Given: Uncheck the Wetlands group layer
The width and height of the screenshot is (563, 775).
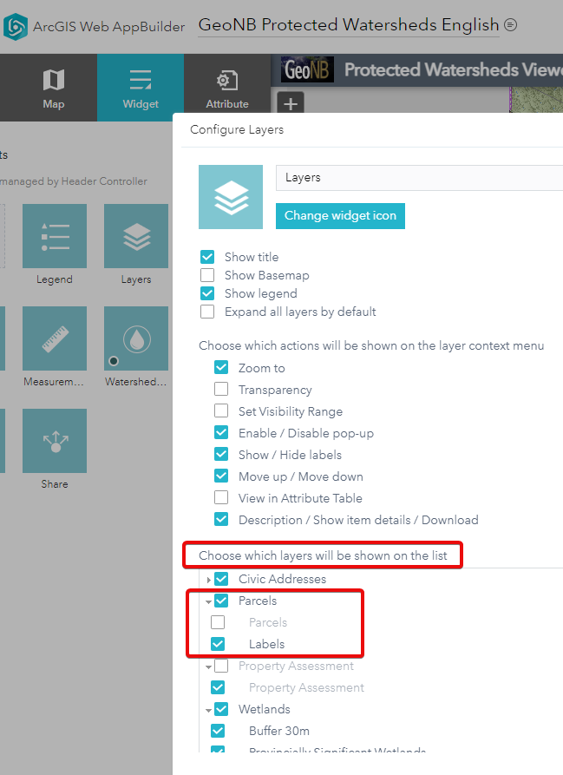Looking at the screenshot, I should [x=221, y=709].
